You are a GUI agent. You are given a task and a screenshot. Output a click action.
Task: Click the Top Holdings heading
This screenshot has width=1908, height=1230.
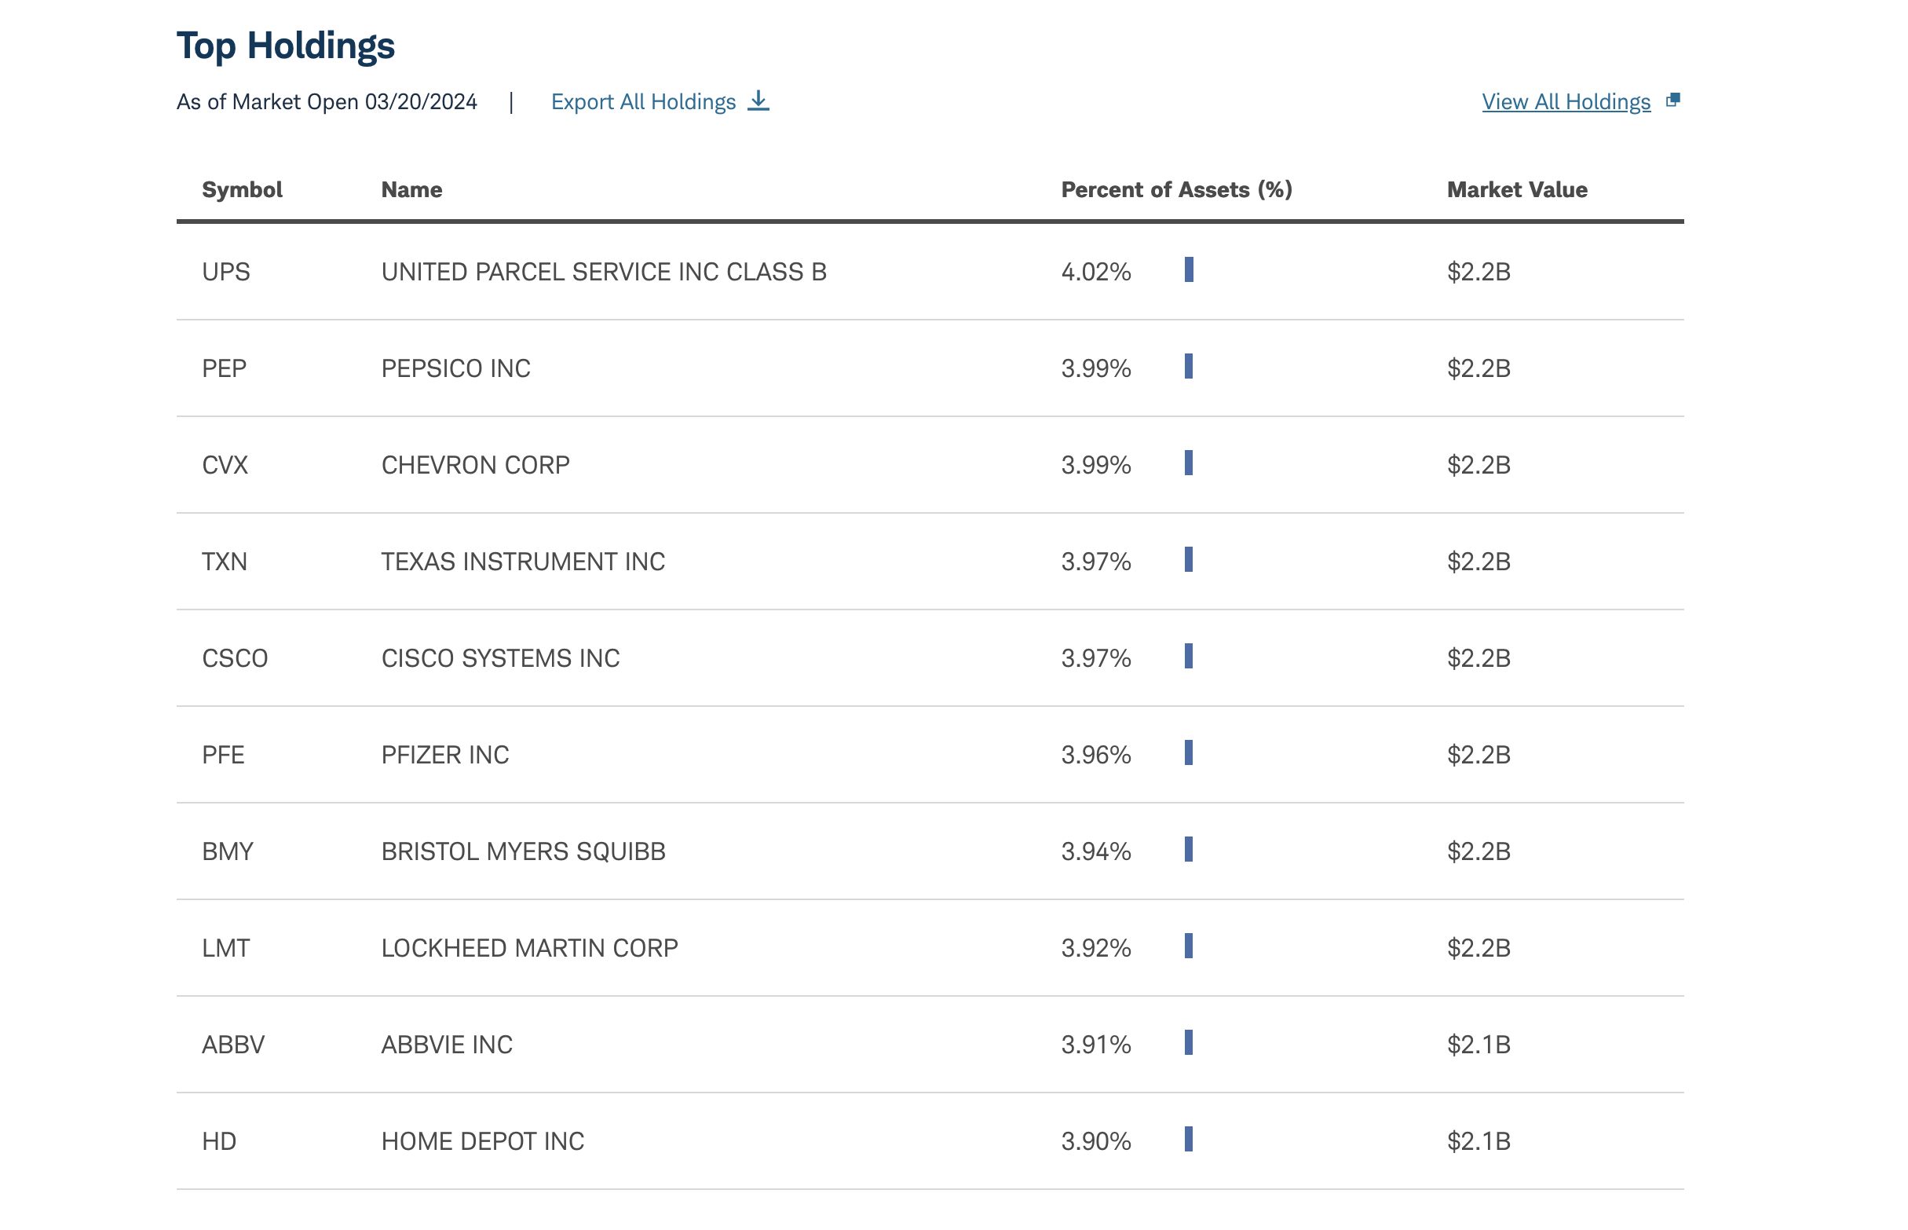click(286, 46)
